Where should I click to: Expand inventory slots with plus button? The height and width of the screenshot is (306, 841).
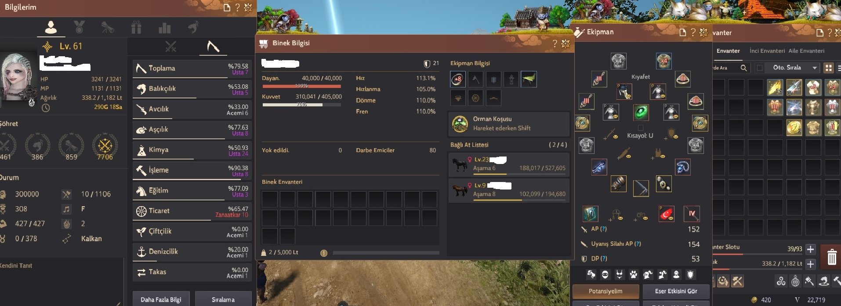[x=810, y=249]
